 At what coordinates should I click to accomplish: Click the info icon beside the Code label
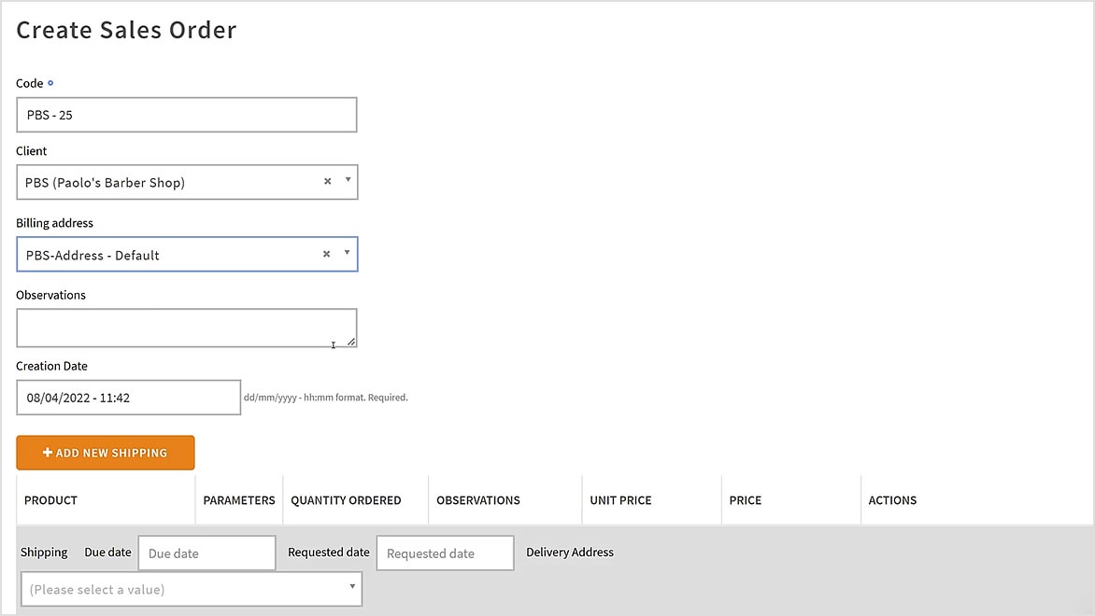pyautogui.click(x=51, y=83)
